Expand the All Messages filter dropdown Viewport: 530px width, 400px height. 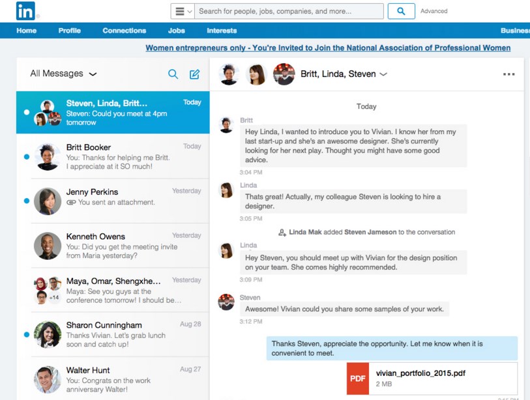[63, 74]
